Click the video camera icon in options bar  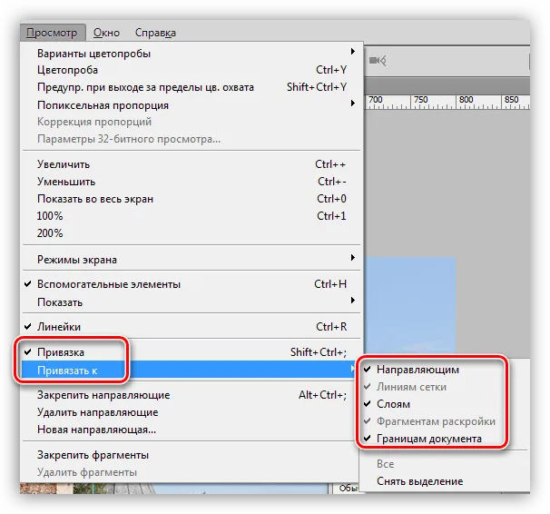378,61
